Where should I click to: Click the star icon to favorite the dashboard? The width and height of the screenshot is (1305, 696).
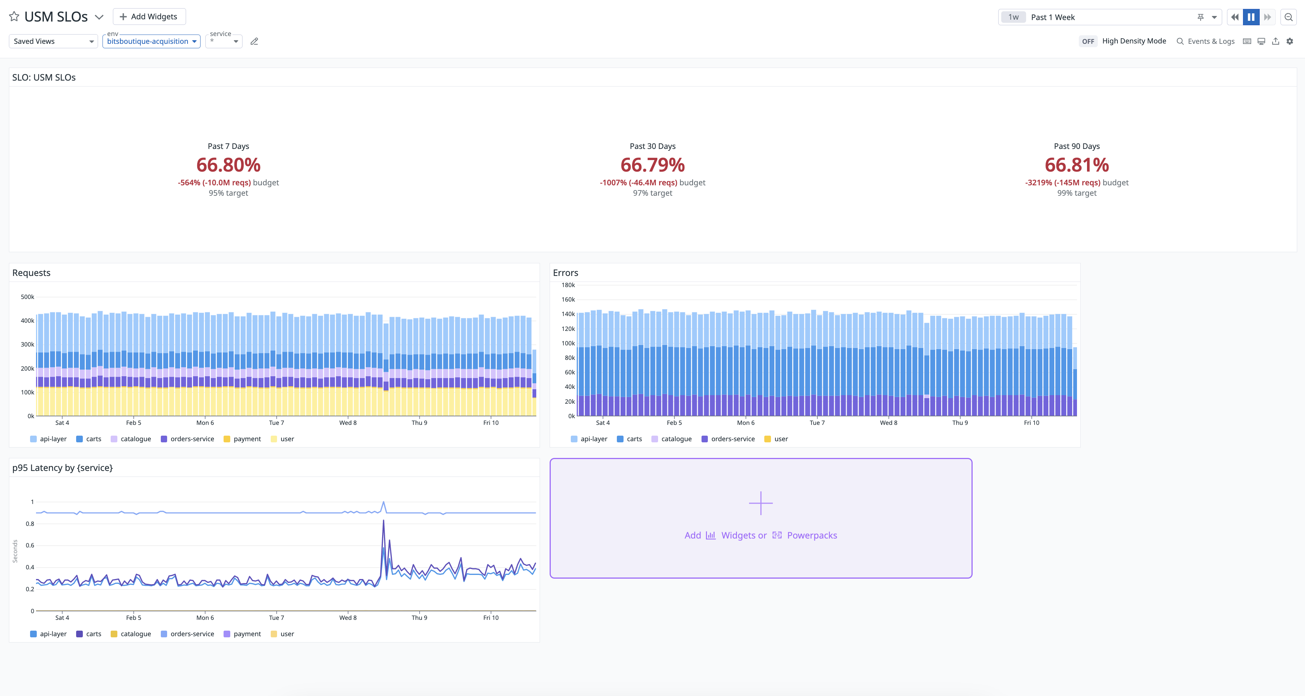point(15,16)
